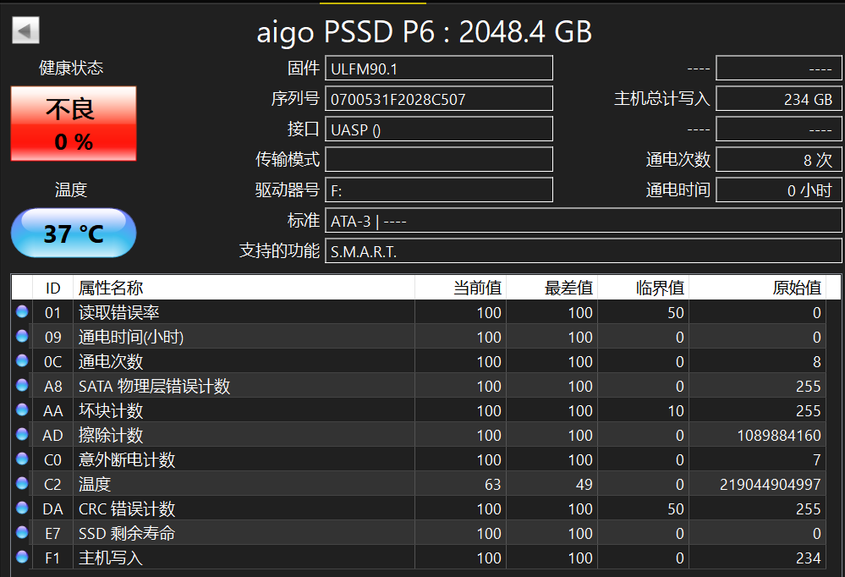Click raw value 234 in 主机写入 row
The height and width of the screenshot is (577, 845).
point(809,558)
